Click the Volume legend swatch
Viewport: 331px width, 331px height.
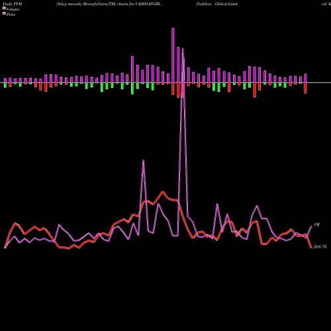point(4,8)
